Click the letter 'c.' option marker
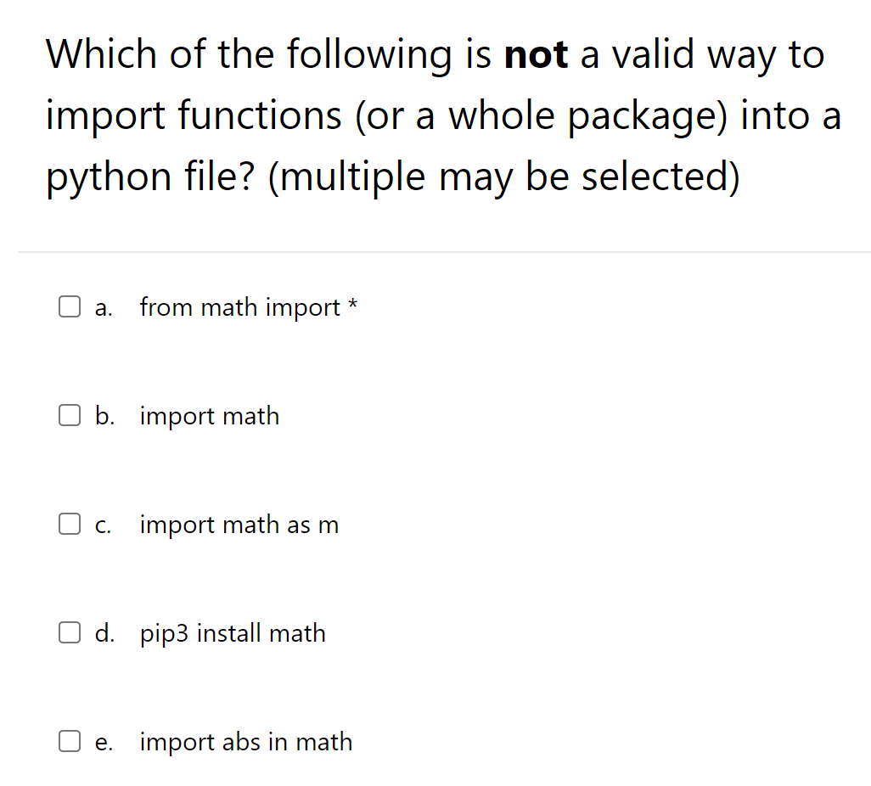 click(104, 525)
